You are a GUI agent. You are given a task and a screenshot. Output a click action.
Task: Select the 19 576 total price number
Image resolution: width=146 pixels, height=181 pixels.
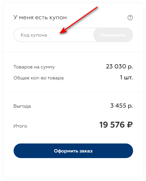tap(112, 125)
